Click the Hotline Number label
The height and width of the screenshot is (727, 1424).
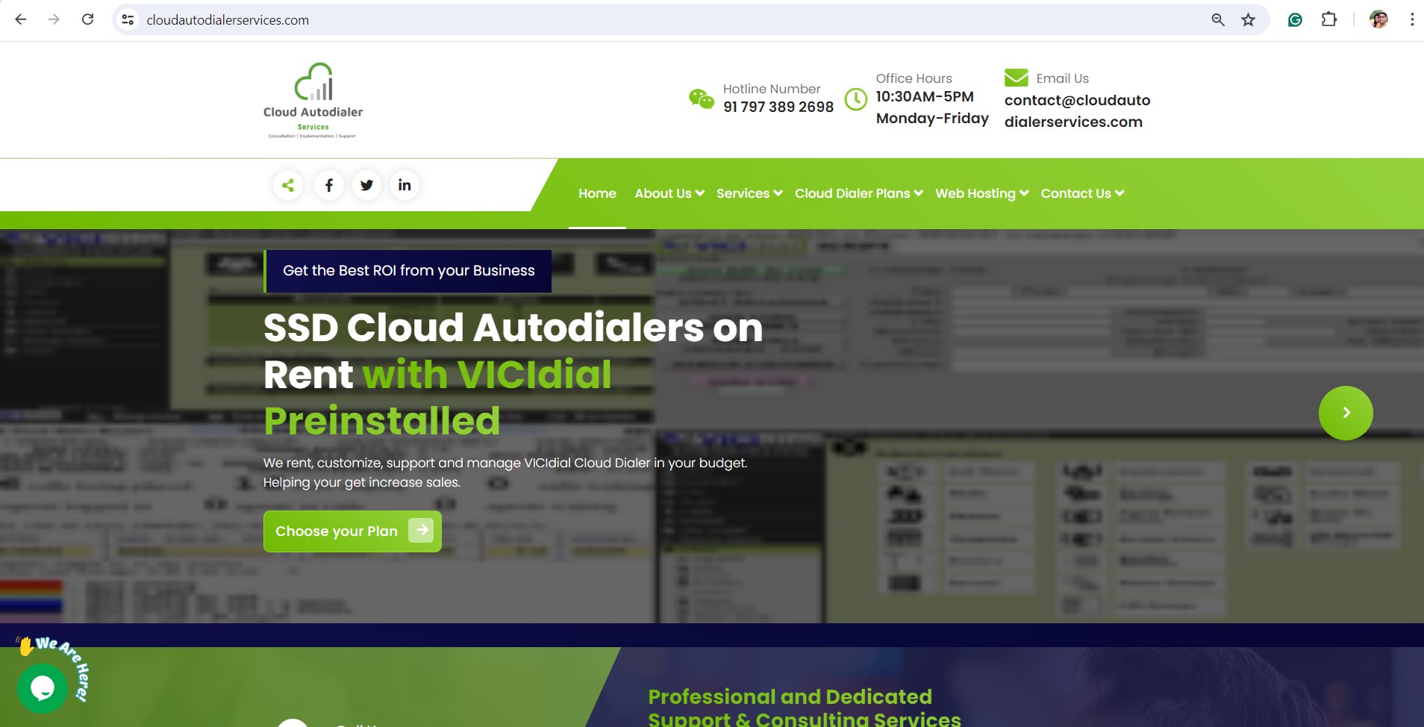tap(772, 89)
